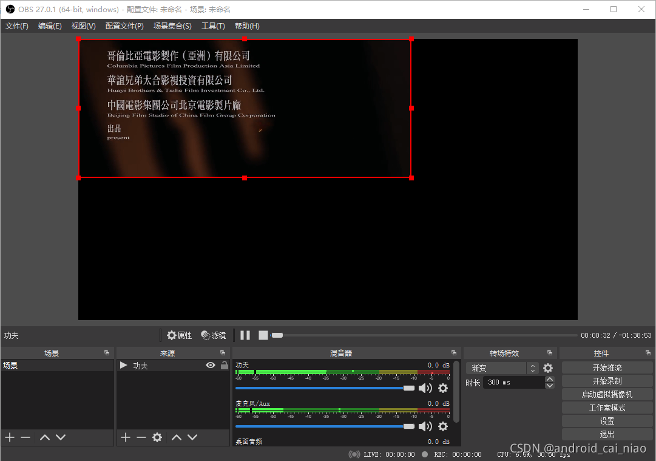The height and width of the screenshot is (461, 656).
Task: Click 开始推流 button
Action: pos(607,367)
